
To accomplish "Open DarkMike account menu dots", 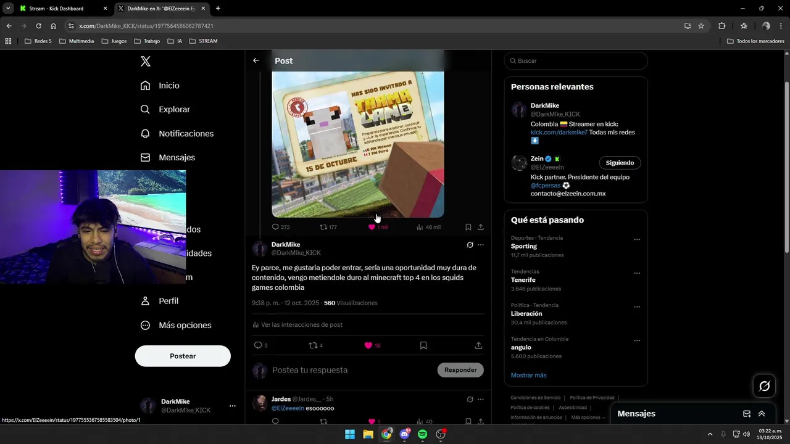I will 233,406.
